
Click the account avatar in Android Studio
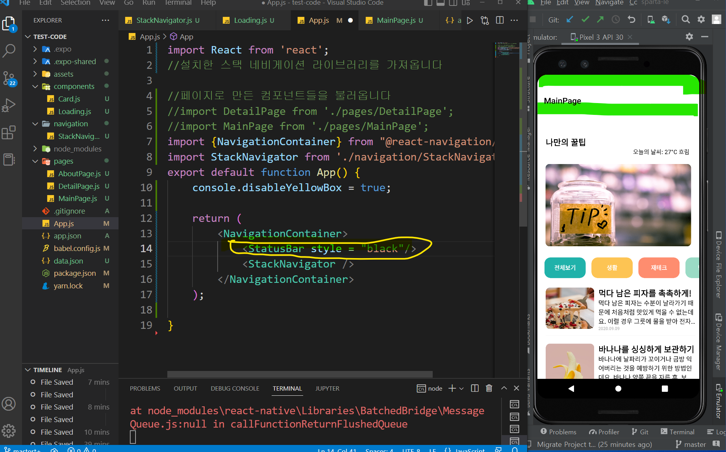tap(717, 19)
